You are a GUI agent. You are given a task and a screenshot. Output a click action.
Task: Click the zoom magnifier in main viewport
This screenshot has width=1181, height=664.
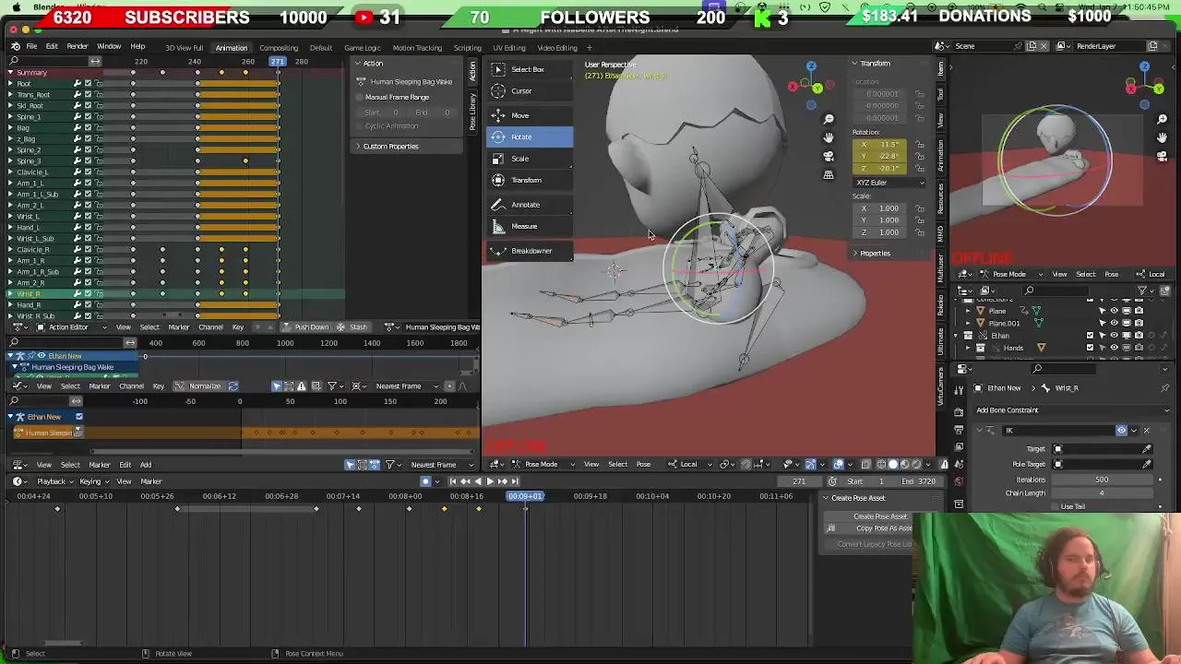829,119
